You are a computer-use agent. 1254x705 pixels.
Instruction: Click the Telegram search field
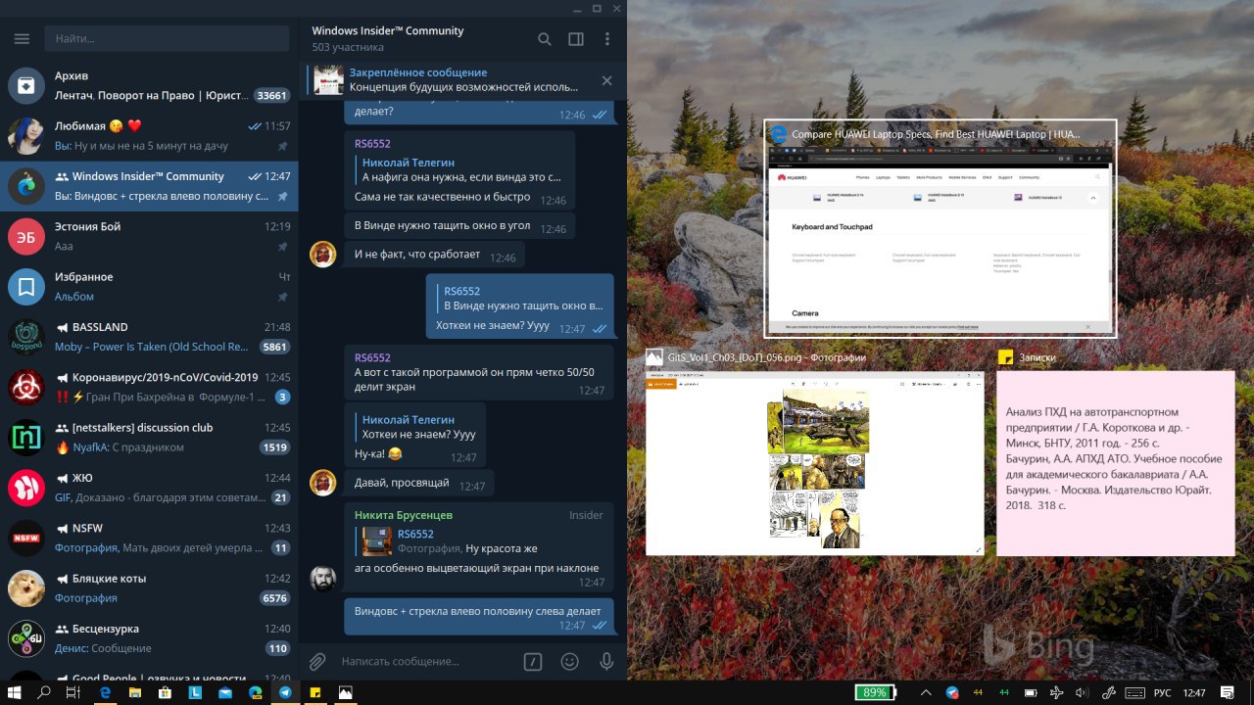pos(167,39)
